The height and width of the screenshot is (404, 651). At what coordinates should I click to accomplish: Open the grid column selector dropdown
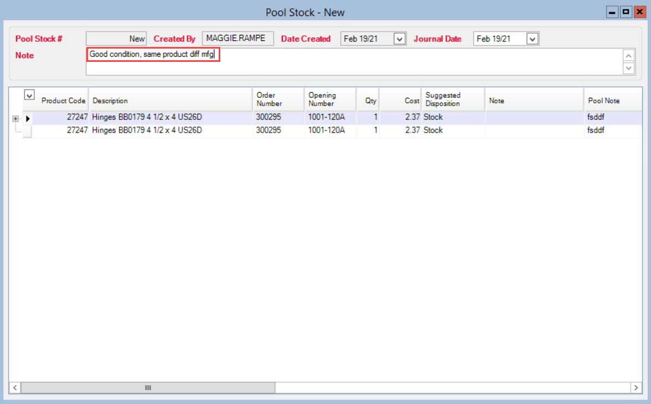[29, 95]
